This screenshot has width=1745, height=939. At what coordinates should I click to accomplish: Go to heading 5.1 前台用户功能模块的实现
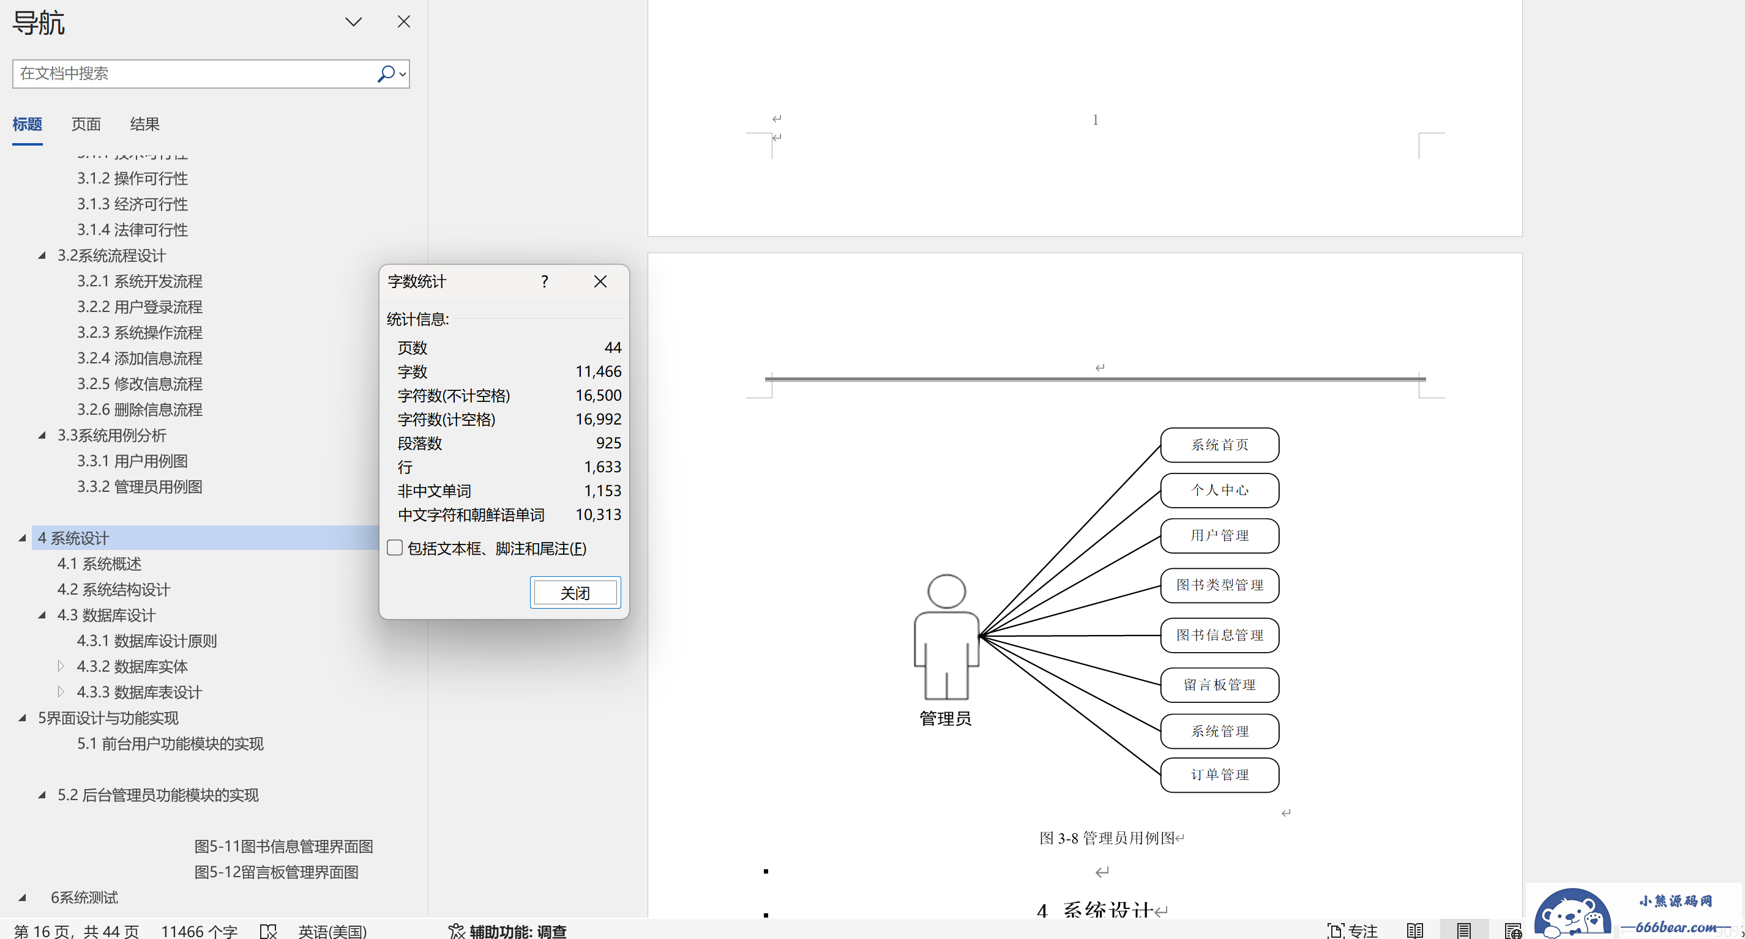pos(170,744)
